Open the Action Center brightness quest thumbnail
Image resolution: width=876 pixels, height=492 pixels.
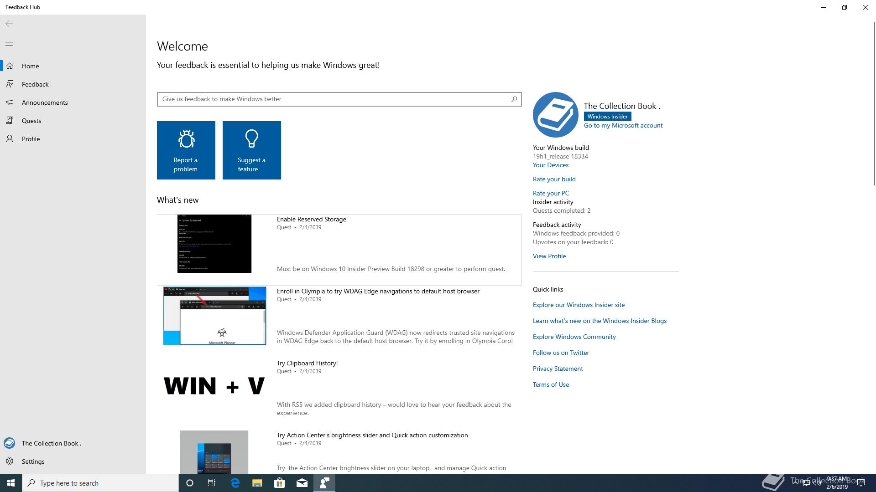point(214,452)
